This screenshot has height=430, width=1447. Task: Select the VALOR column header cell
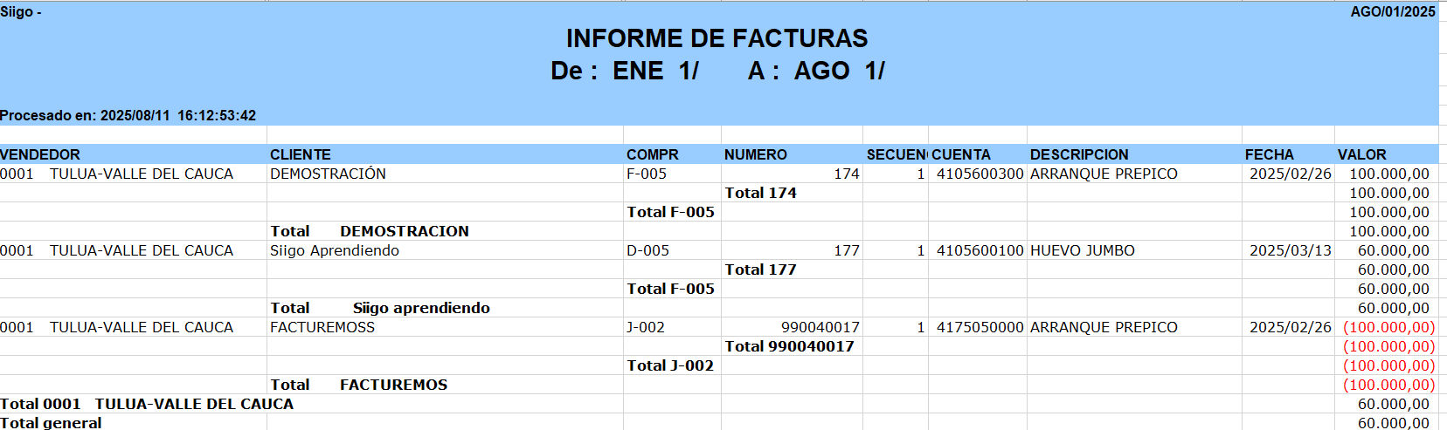coord(1361,154)
